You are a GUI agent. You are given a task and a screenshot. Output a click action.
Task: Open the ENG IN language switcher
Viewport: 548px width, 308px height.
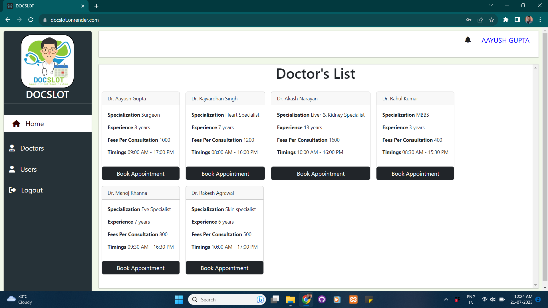click(471, 299)
